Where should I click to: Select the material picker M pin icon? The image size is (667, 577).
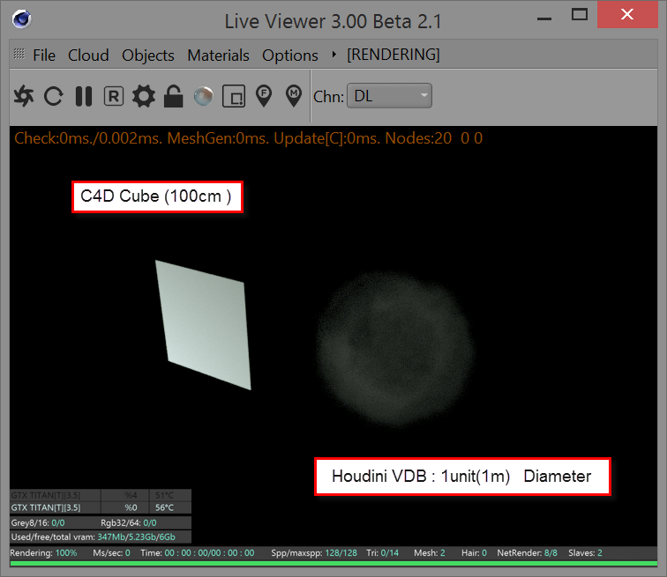294,96
